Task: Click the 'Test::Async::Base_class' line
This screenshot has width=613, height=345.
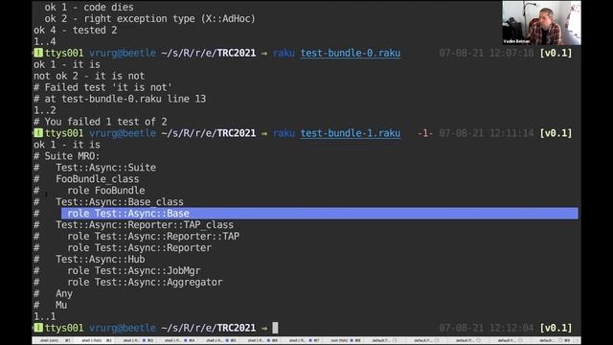Action: pyautogui.click(x=119, y=202)
